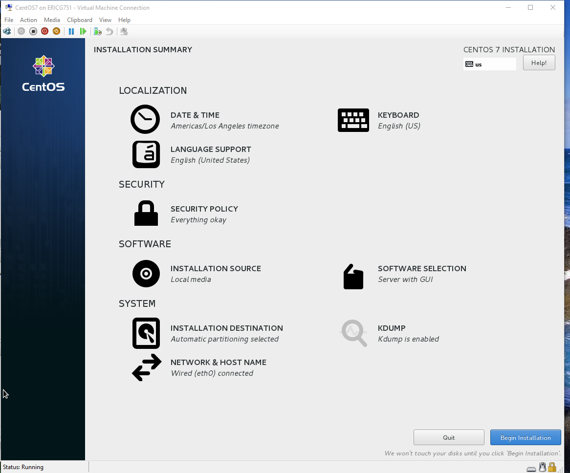Click the VM Connection title bar icon
The image size is (570, 473).
pyautogui.click(x=9, y=8)
